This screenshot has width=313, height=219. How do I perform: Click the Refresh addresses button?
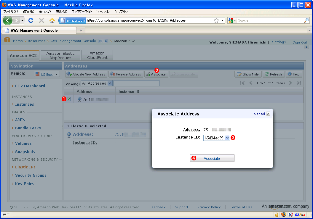[274, 74]
